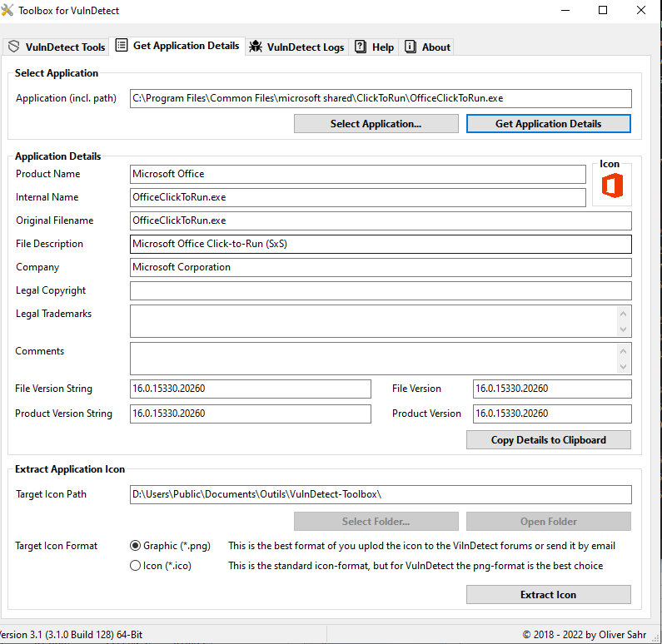Click the VulnDetect Logs bug icon

[256, 47]
